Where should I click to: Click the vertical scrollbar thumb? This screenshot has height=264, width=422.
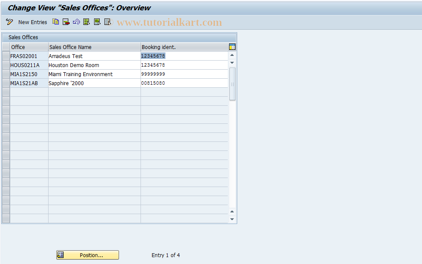(x=232, y=84)
